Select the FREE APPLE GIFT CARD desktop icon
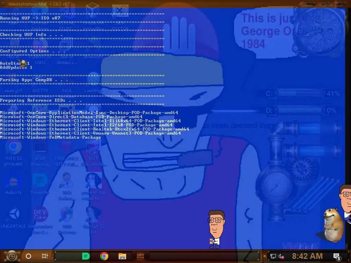Image resolution: width=351 pixels, height=263 pixels. pyautogui.click(x=67, y=154)
